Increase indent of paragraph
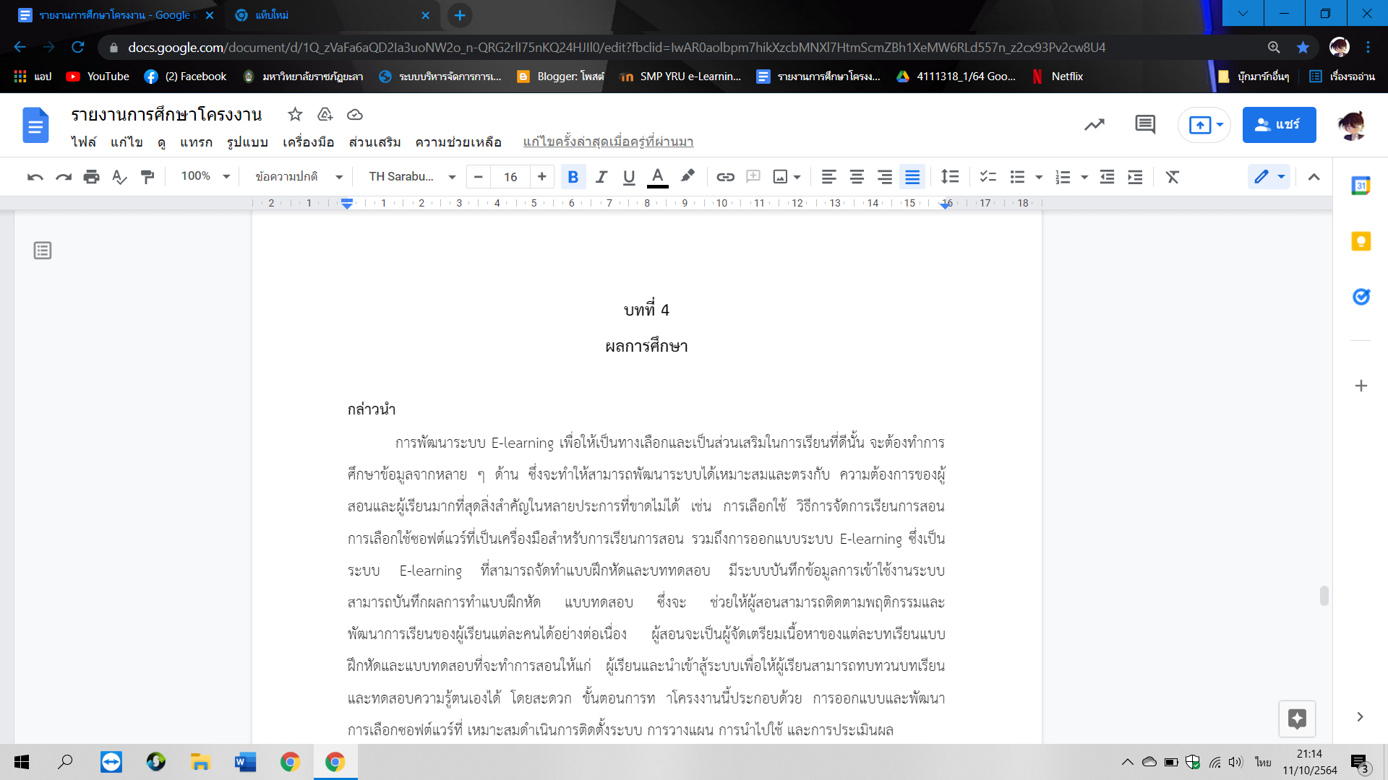 click(1135, 177)
